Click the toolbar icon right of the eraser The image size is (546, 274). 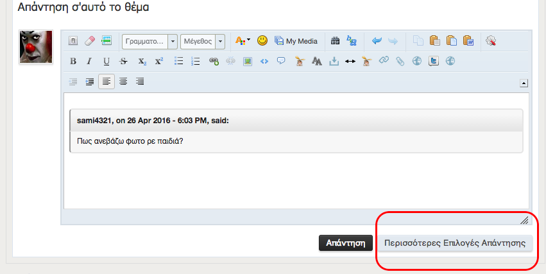tap(107, 41)
